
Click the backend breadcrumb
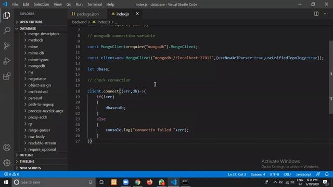coord(79,22)
